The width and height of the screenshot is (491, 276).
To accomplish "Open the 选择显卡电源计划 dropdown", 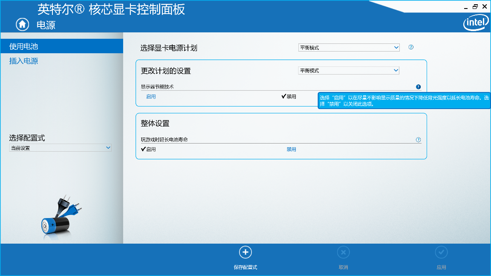I will pos(349,48).
